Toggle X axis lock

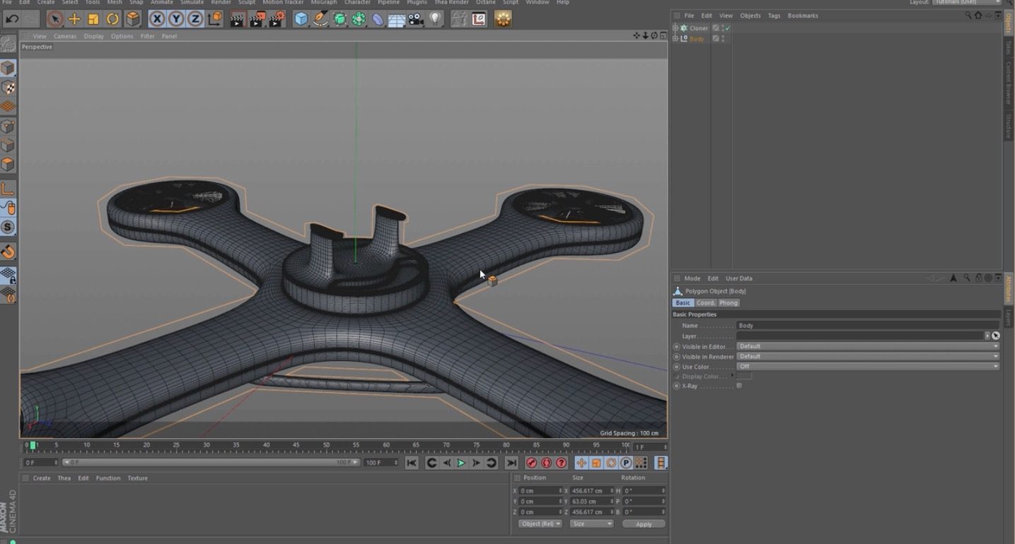tap(157, 19)
